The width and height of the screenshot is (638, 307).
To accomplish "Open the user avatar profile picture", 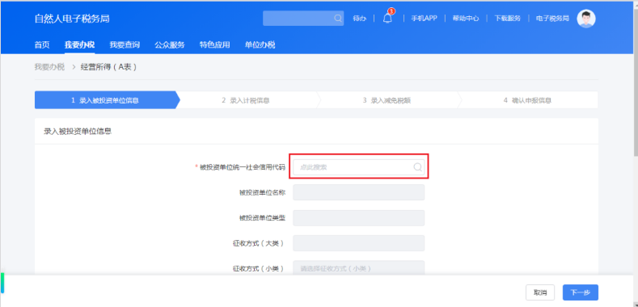I will 586,19.
